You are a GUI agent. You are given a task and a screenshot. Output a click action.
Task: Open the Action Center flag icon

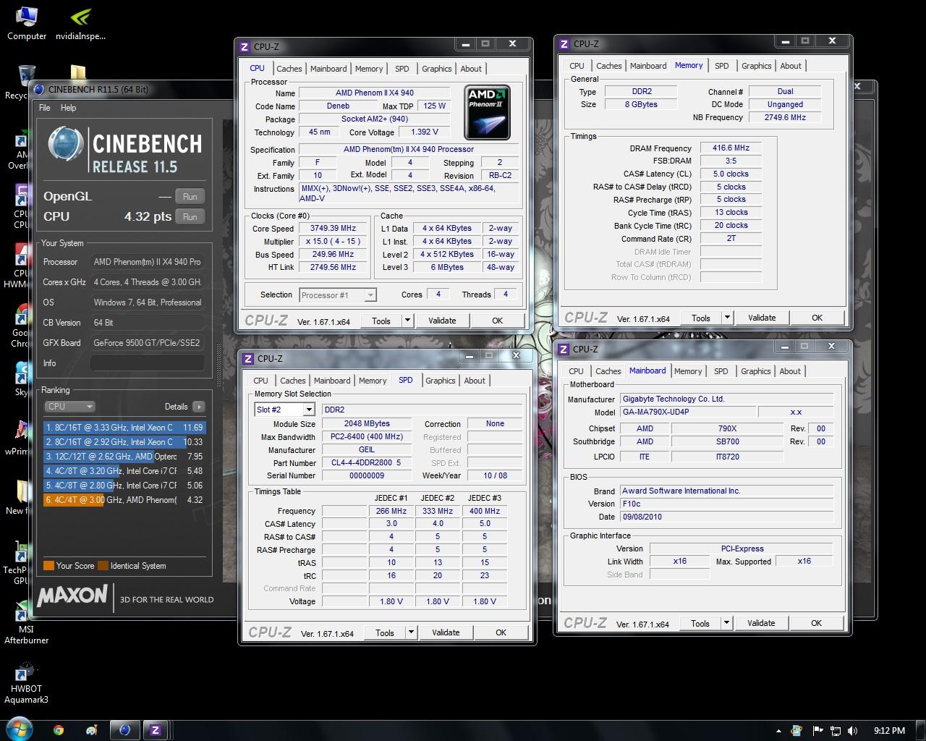tap(817, 731)
